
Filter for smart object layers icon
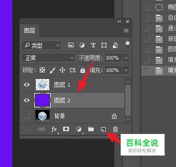click(115, 45)
